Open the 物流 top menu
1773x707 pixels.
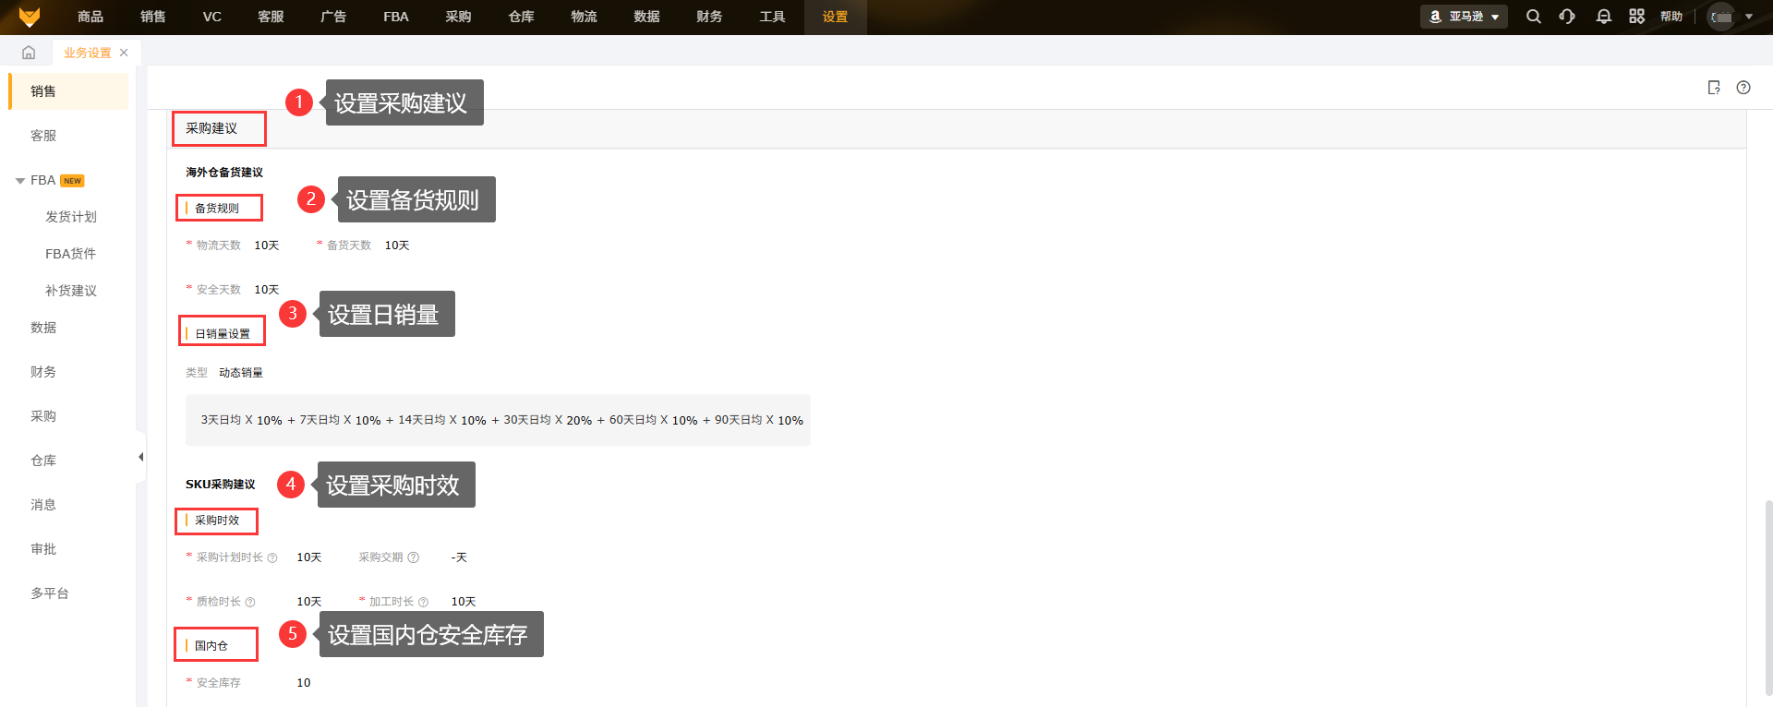click(x=585, y=17)
